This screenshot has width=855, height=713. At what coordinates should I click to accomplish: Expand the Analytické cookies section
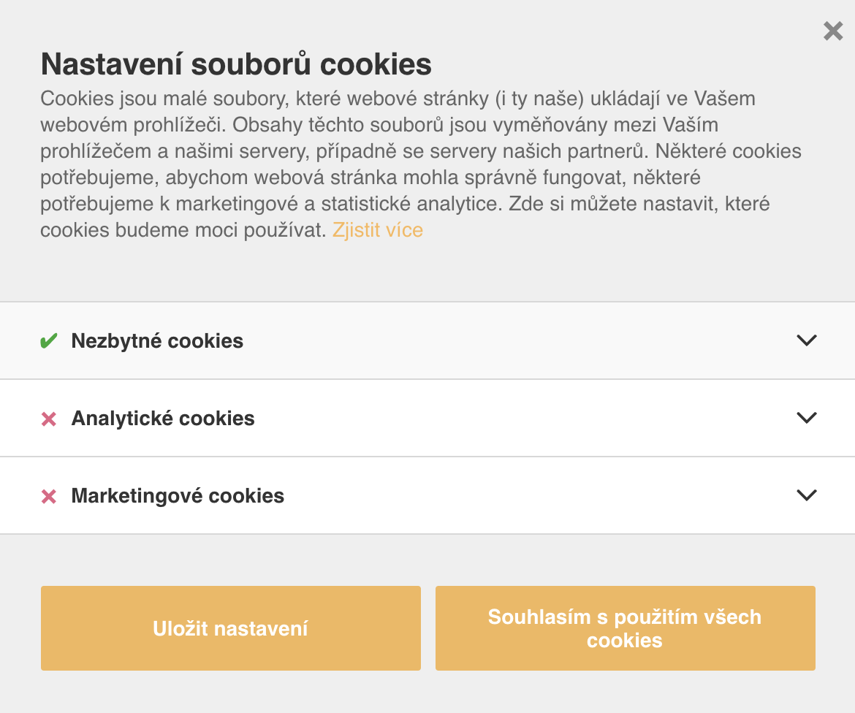coord(807,418)
